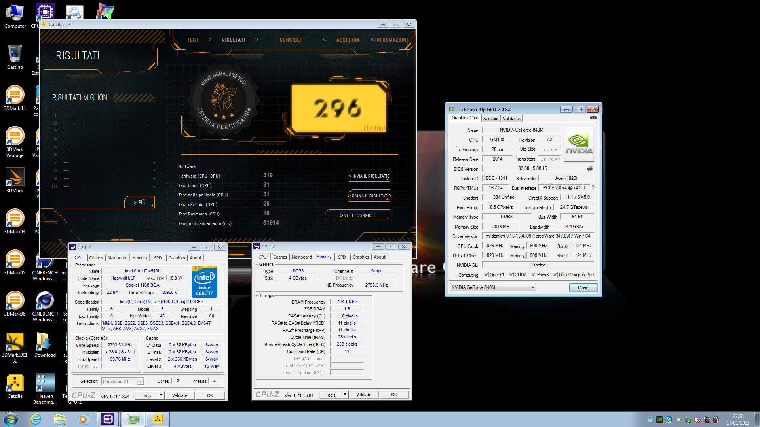The width and height of the screenshot is (760, 427).
Task: Switch to Catzilla on the taskbar
Action: pyautogui.click(x=158, y=419)
